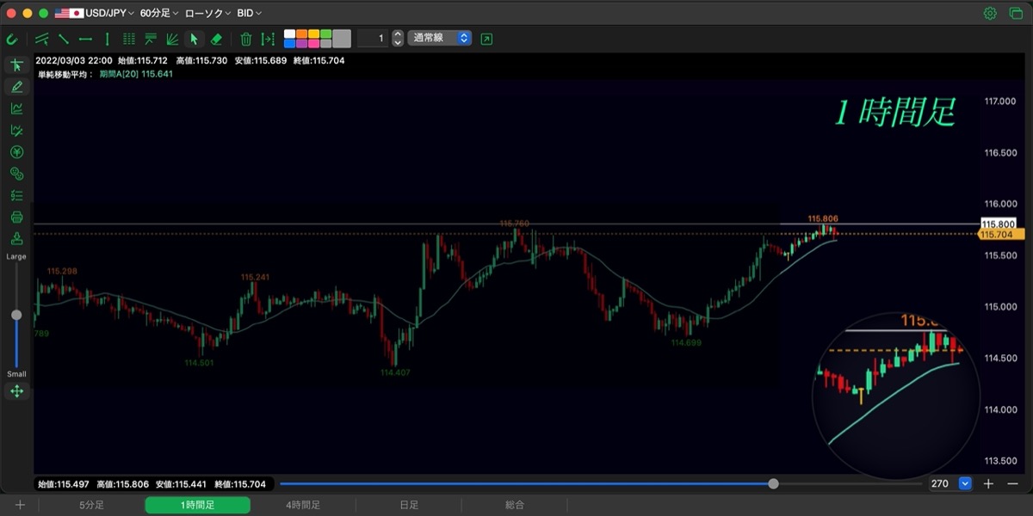Viewport: 1033px width, 516px height.
Task: Click the line width input field
Action: [x=373, y=38]
